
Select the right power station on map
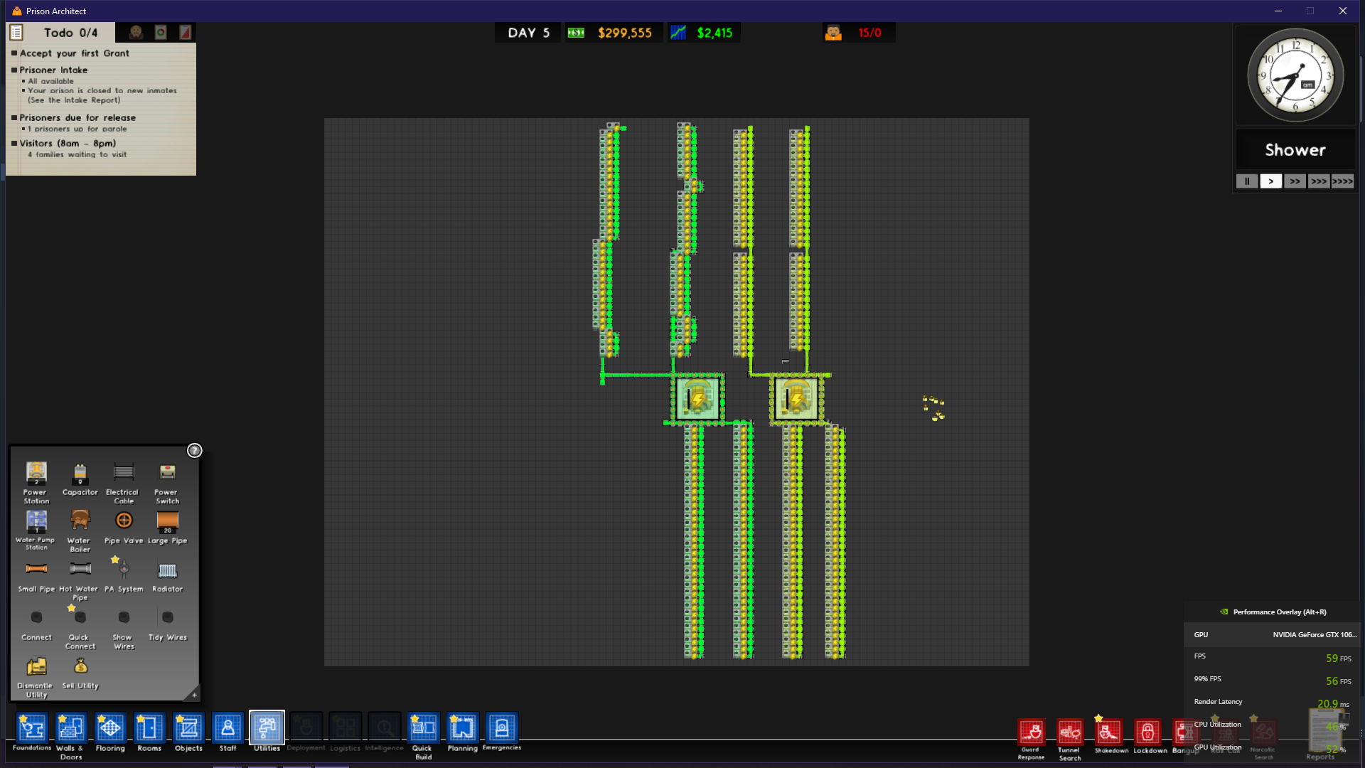[796, 398]
